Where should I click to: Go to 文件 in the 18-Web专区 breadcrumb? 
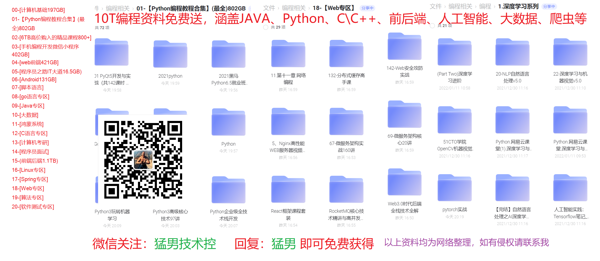tap(269, 8)
